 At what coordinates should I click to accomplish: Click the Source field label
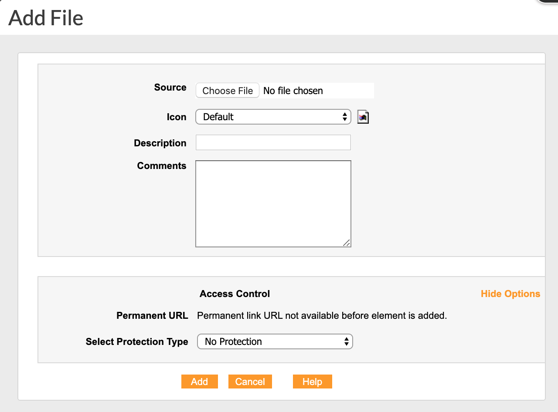[x=170, y=88]
